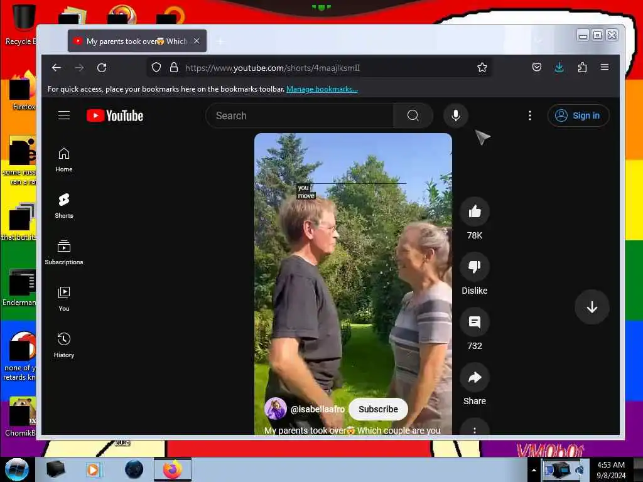
Task: Open the Manage bookmarks link
Action: click(x=322, y=89)
